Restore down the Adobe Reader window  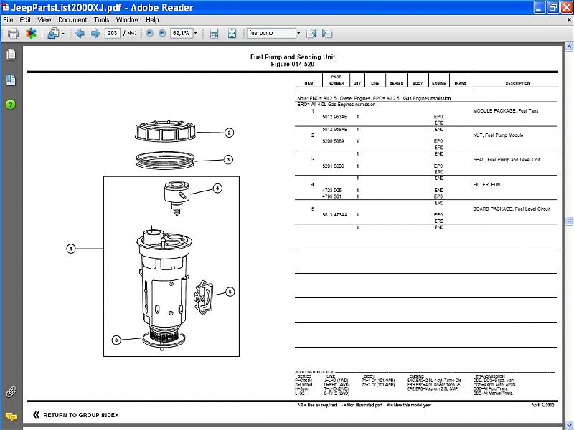click(552, 7)
